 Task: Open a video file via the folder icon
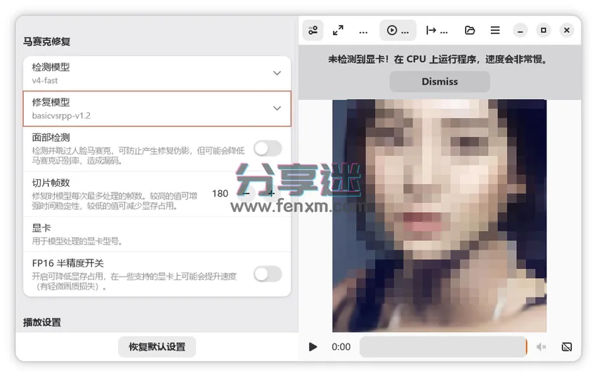coord(470,30)
